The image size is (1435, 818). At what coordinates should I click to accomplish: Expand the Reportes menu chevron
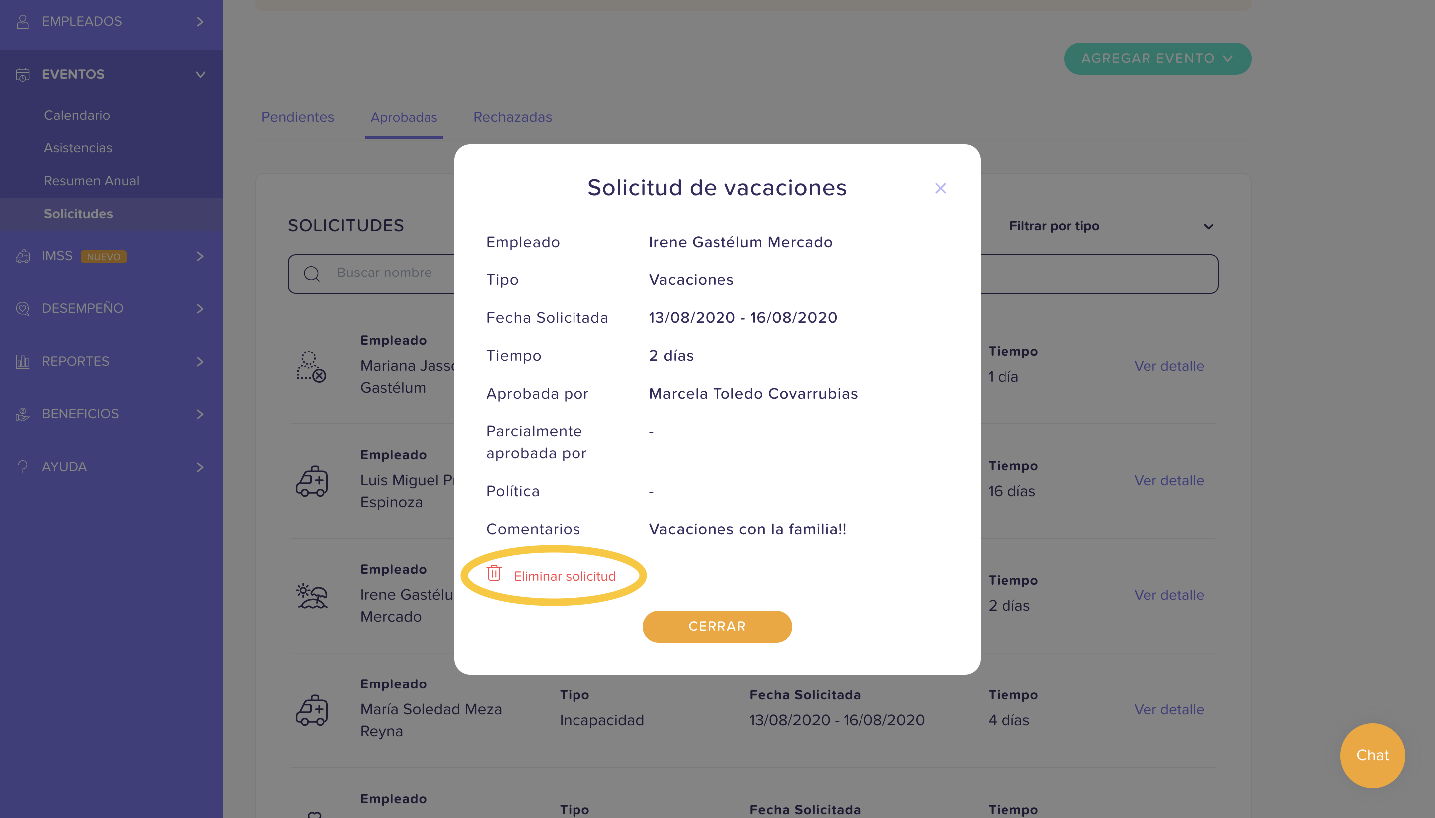200,361
